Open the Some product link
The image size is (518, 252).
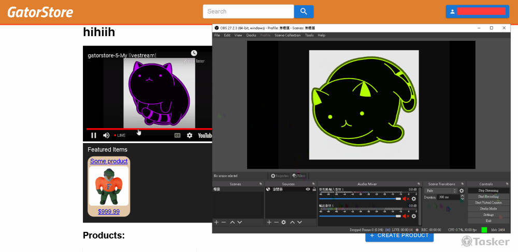click(109, 161)
